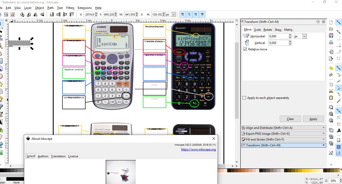The width and height of the screenshot is (342, 184).
Task: Expand Export PNG Image panel
Action: coord(284,134)
